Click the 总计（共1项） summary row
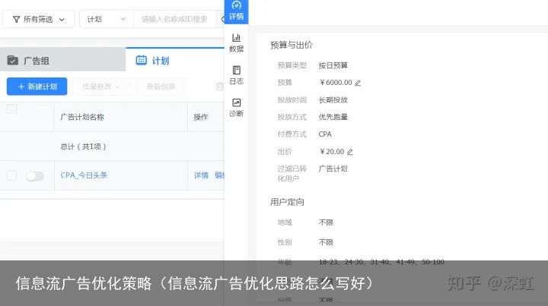 pyautogui.click(x=112, y=147)
